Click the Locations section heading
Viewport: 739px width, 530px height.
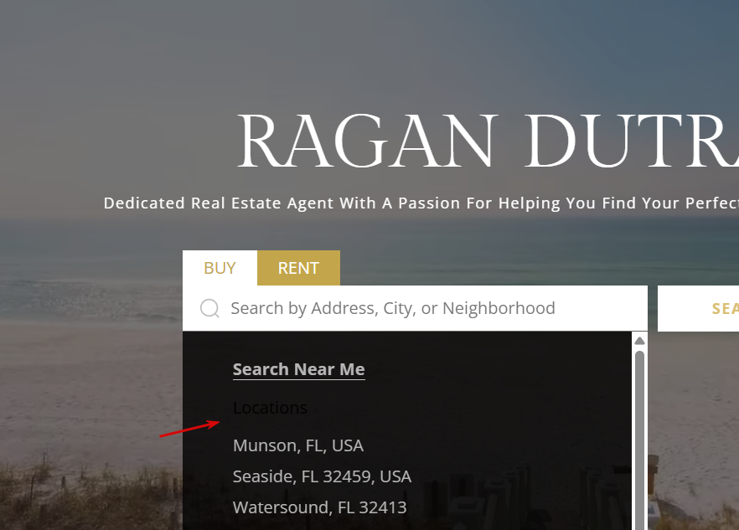[270, 408]
